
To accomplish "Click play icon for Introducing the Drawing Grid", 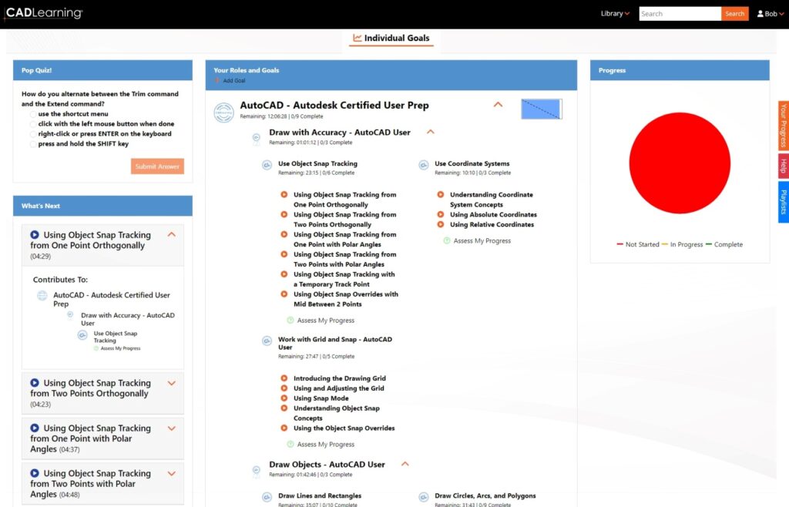I will [x=284, y=378].
